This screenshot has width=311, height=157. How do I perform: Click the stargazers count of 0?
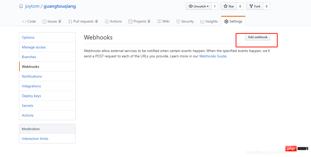click(x=240, y=6)
